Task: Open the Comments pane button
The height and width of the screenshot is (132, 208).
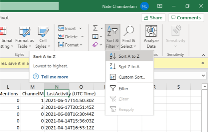Action: click(x=186, y=18)
